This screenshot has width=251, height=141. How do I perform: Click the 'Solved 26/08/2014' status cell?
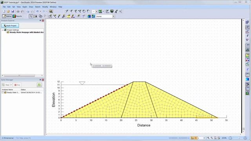(x=31, y=92)
